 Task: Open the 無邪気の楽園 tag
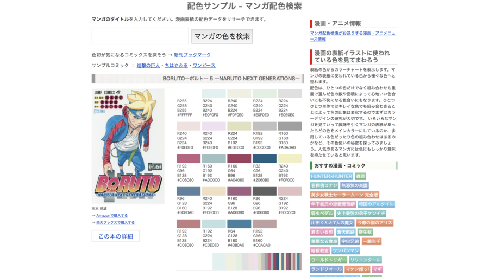coord(354,185)
